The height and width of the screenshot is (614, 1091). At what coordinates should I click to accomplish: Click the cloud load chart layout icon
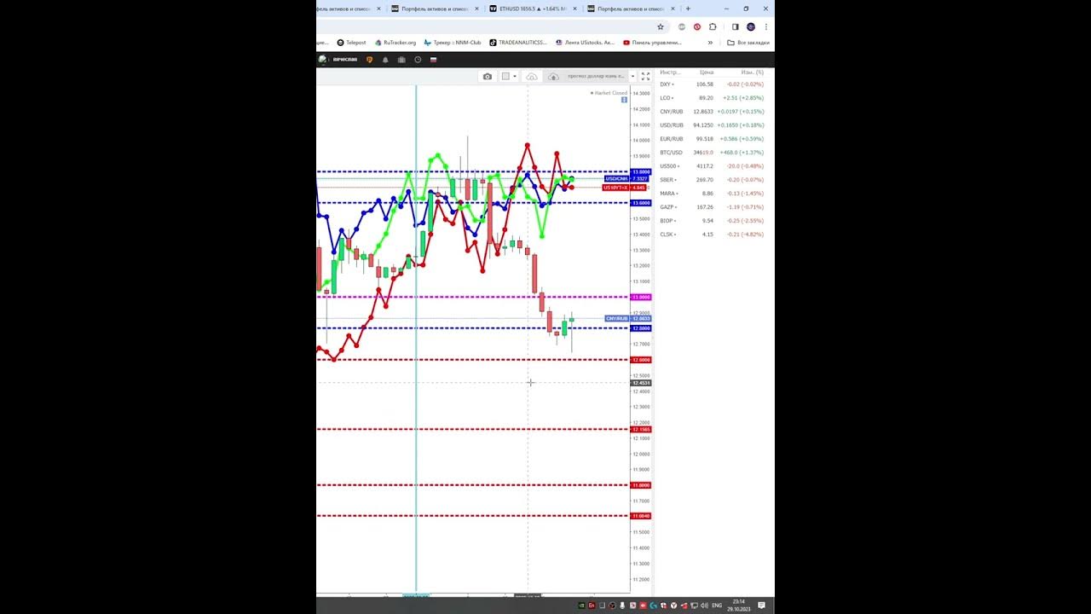(x=532, y=77)
